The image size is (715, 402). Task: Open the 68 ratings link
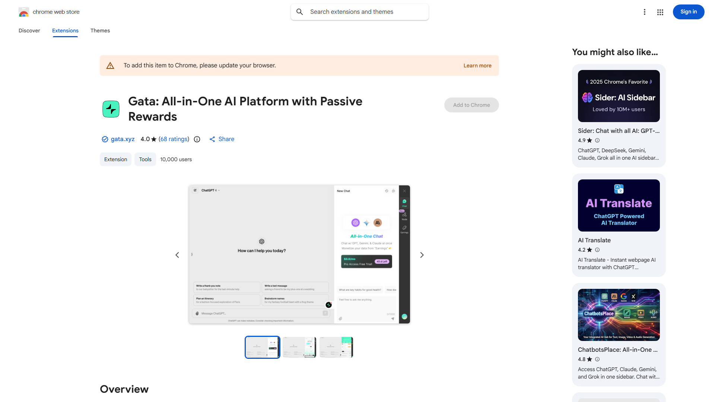pyautogui.click(x=174, y=139)
